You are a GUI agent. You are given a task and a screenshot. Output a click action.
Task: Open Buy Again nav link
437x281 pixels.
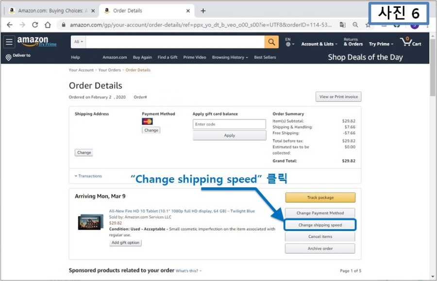click(x=142, y=57)
